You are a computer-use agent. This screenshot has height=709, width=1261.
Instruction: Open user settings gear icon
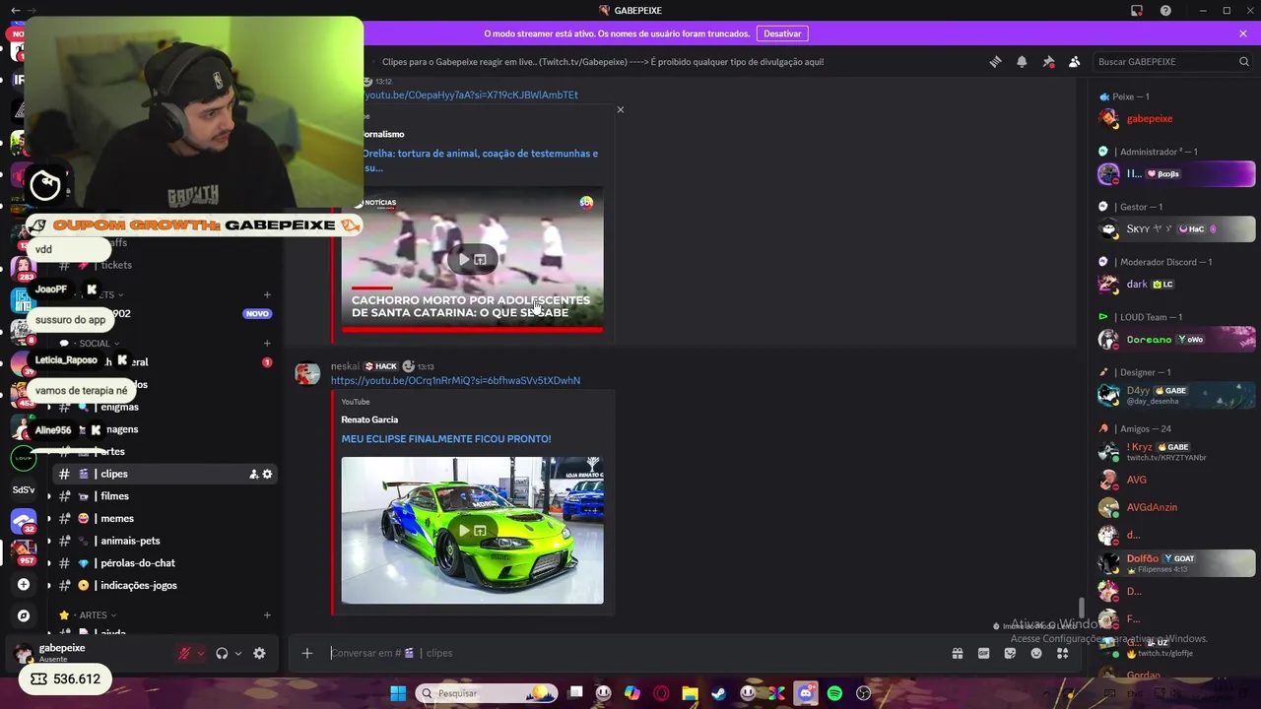click(259, 653)
